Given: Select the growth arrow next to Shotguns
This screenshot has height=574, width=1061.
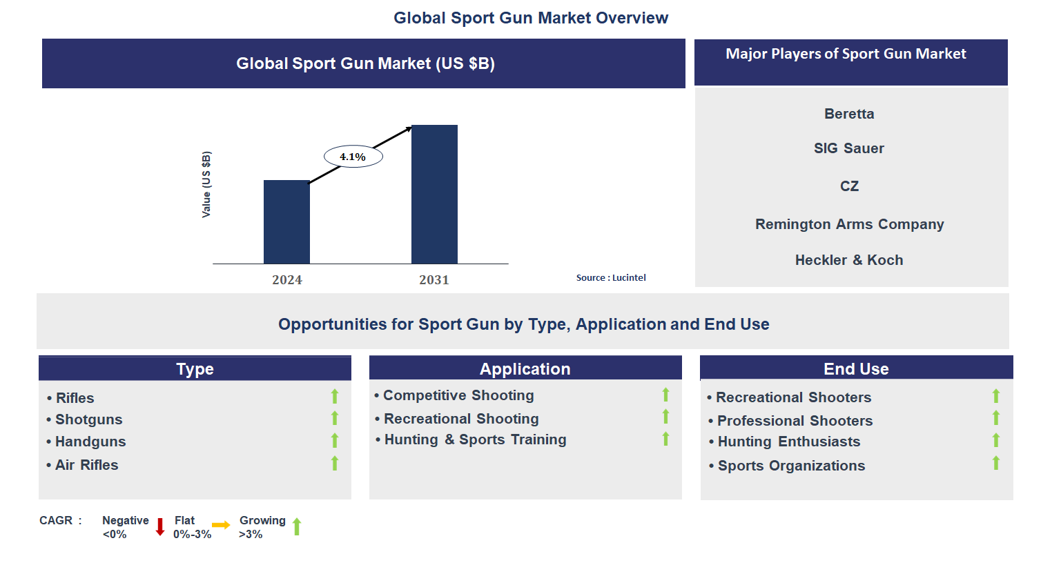Looking at the screenshot, I should click(x=334, y=418).
